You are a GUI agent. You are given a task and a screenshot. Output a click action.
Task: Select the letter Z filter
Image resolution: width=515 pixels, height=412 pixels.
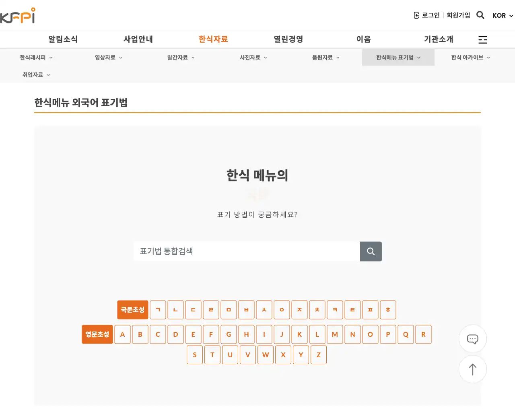(x=318, y=354)
